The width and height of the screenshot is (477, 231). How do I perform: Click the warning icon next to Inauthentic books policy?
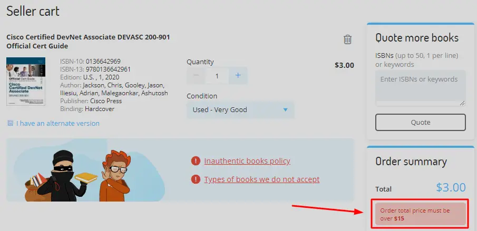coord(196,161)
